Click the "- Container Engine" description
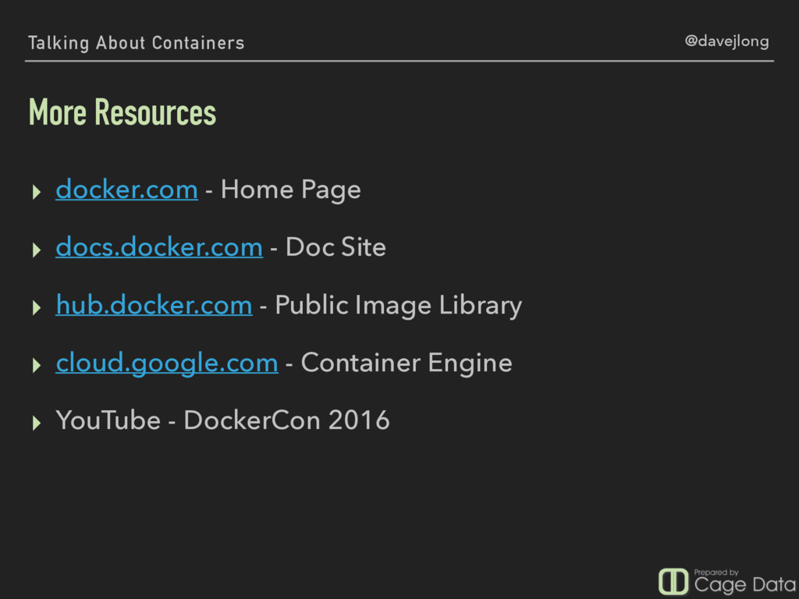Image resolution: width=799 pixels, height=599 pixels. (x=399, y=363)
